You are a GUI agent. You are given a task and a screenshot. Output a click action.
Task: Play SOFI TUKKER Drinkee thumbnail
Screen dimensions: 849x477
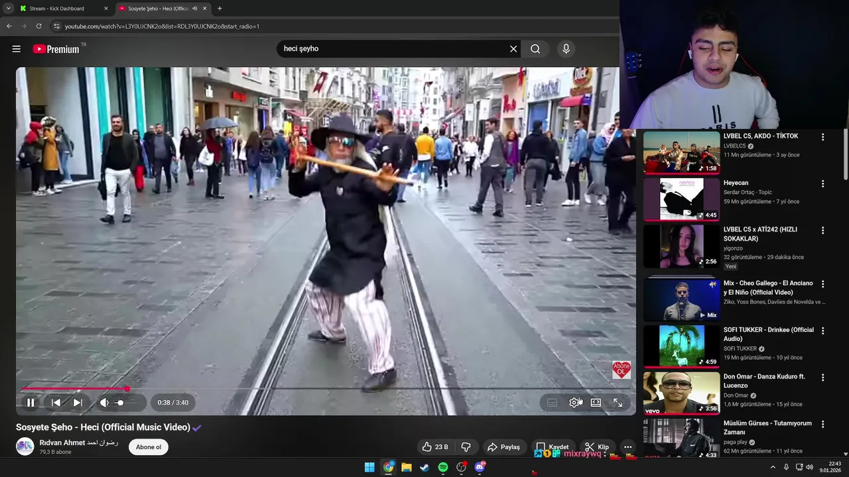pos(681,346)
